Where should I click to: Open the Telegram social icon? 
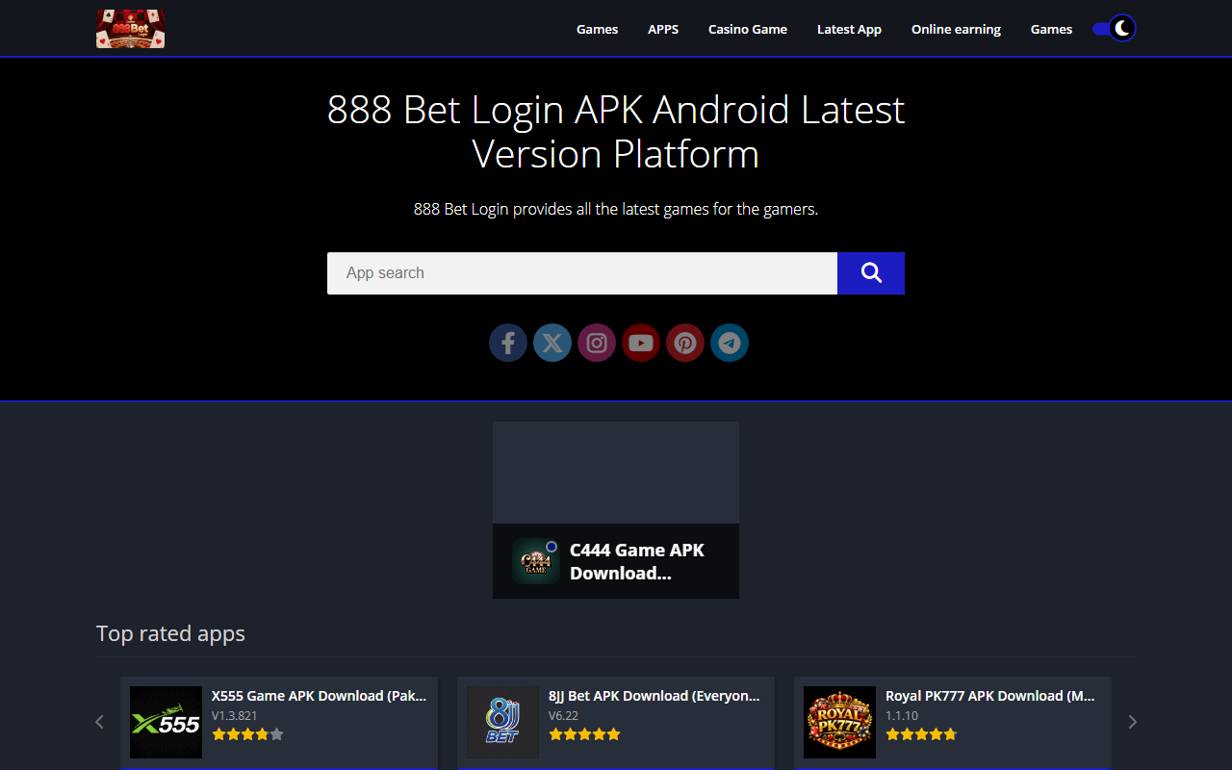pos(730,343)
